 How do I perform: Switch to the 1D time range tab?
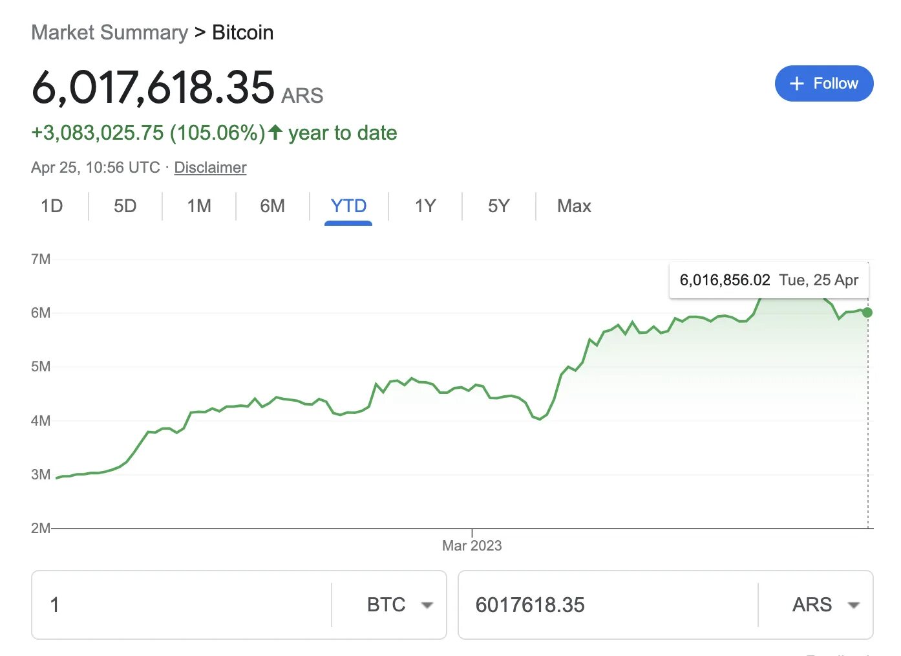tap(52, 206)
